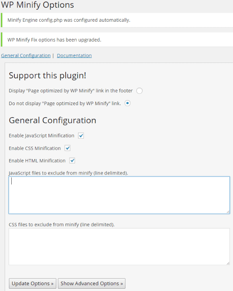Click inside the CSS files to exclude textarea
This screenshot has width=233, height=291.
pos(119,246)
